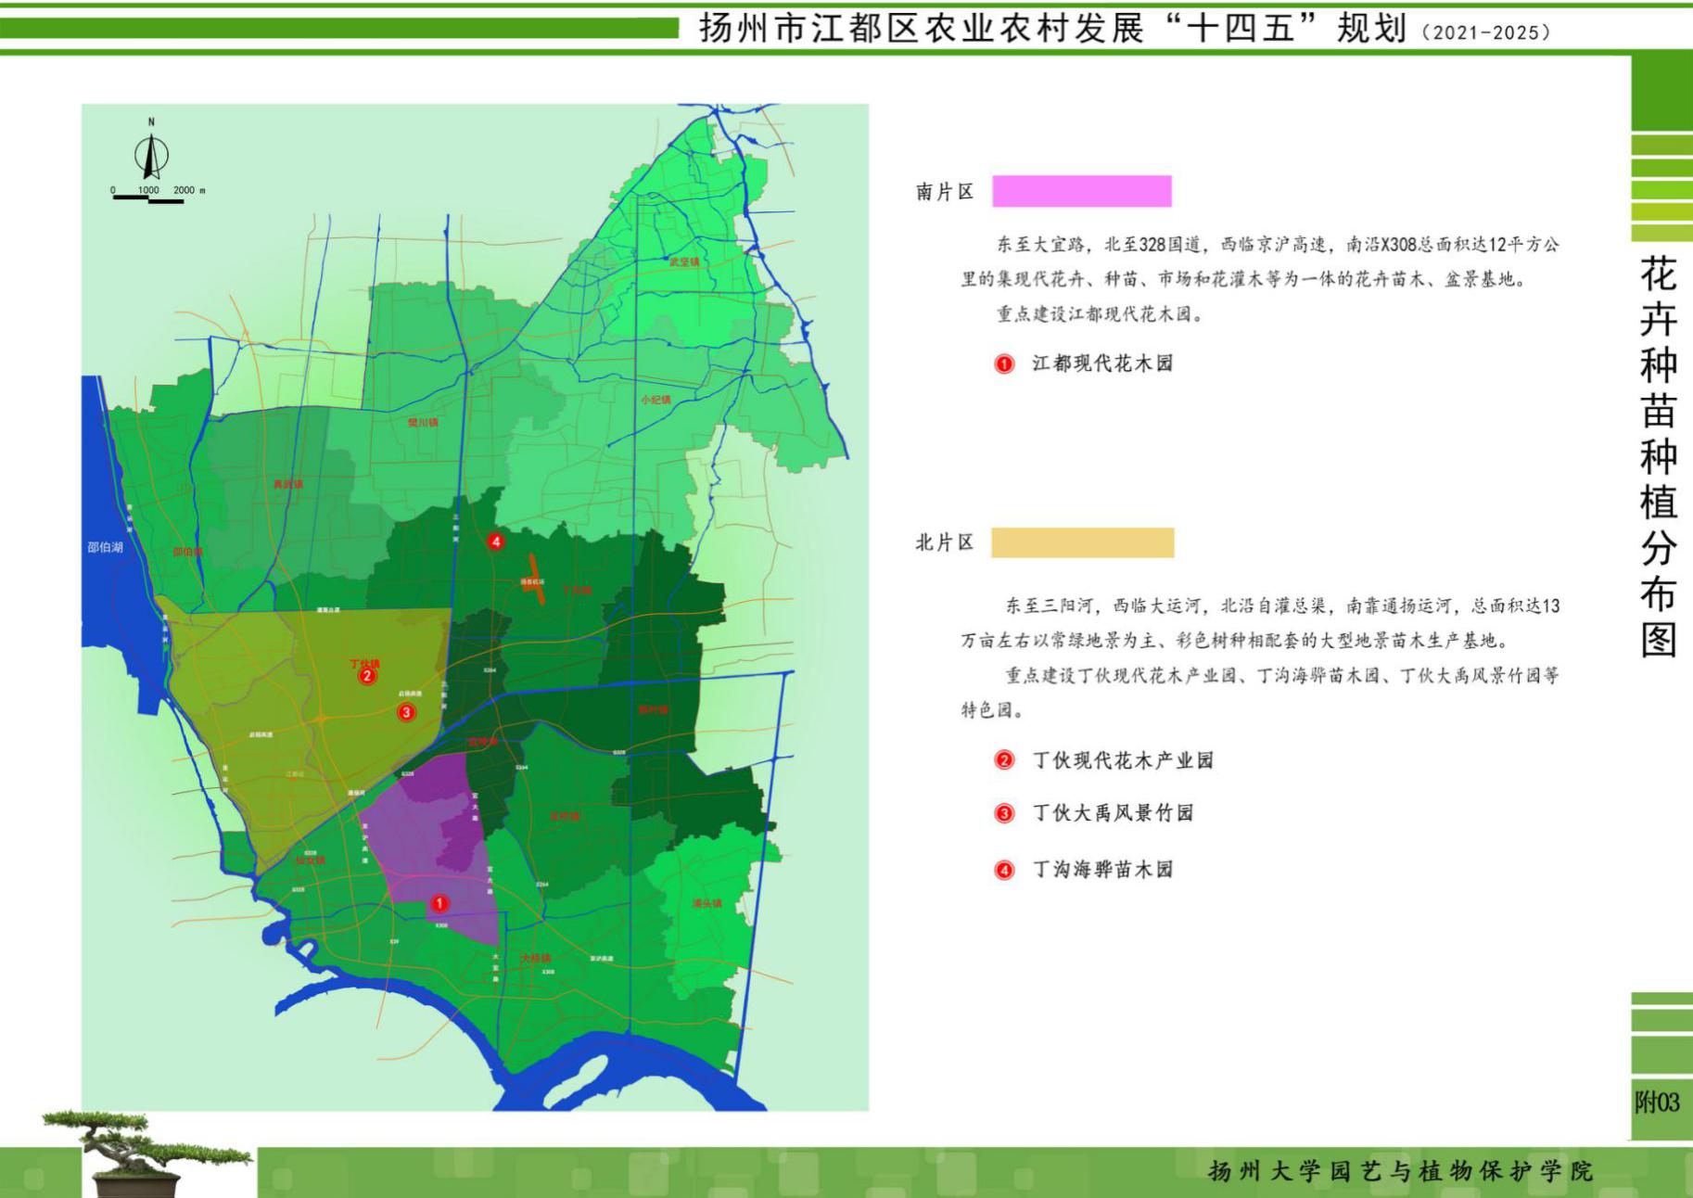The height and width of the screenshot is (1198, 1693).
Task: Click legend marker 3 beside 丁伙大禹风景竹园
Action: coord(1004,814)
